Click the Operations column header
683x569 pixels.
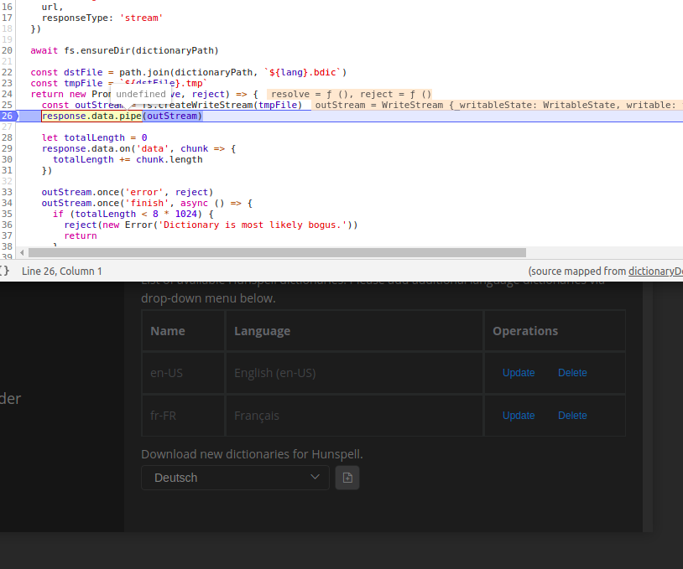tap(524, 330)
